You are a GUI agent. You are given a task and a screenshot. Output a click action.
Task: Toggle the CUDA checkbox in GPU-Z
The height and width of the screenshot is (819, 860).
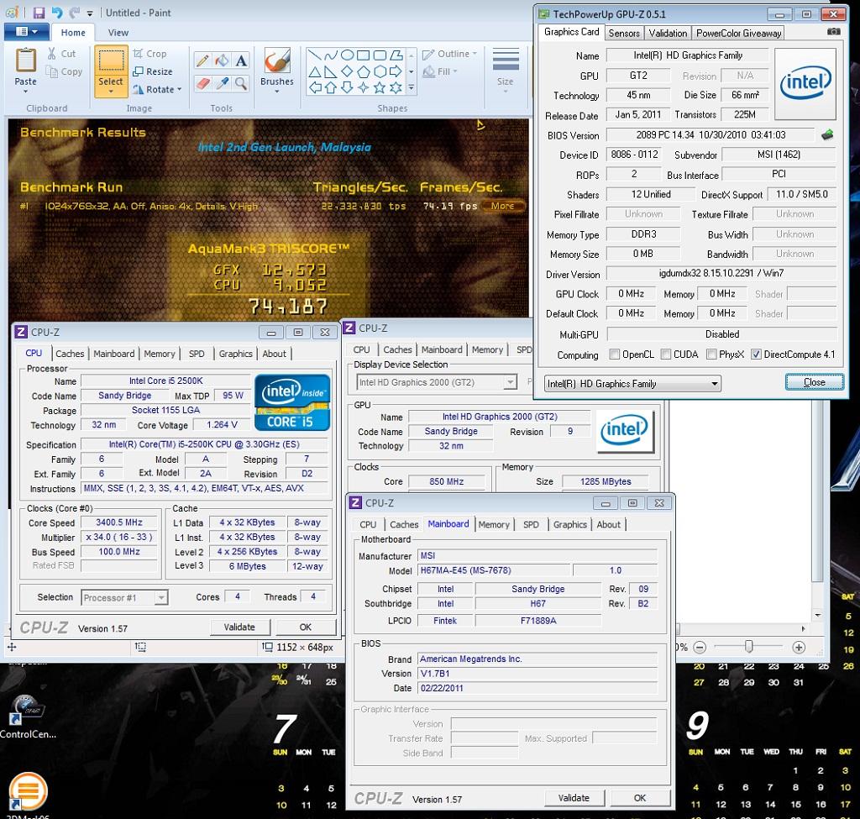[x=666, y=354]
